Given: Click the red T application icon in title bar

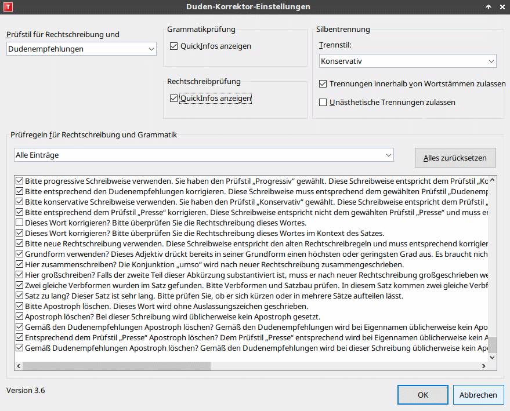Looking at the screenshot, I should click(8, 7).
